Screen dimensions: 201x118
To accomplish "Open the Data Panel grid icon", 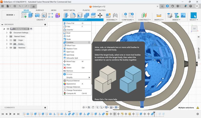I will point(3,6).
